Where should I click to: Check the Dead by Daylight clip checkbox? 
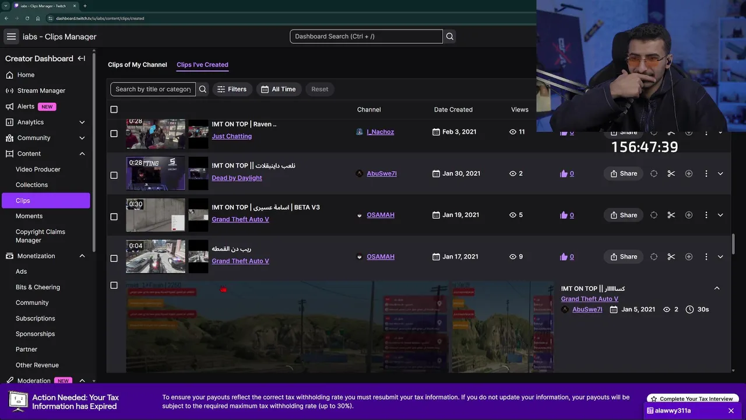114,175
